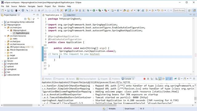The image size is (197, 111).
Task: Click the Pin Console icon
Action: 175,79
